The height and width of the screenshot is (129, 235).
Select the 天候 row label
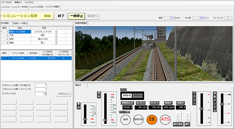point(20,35)
